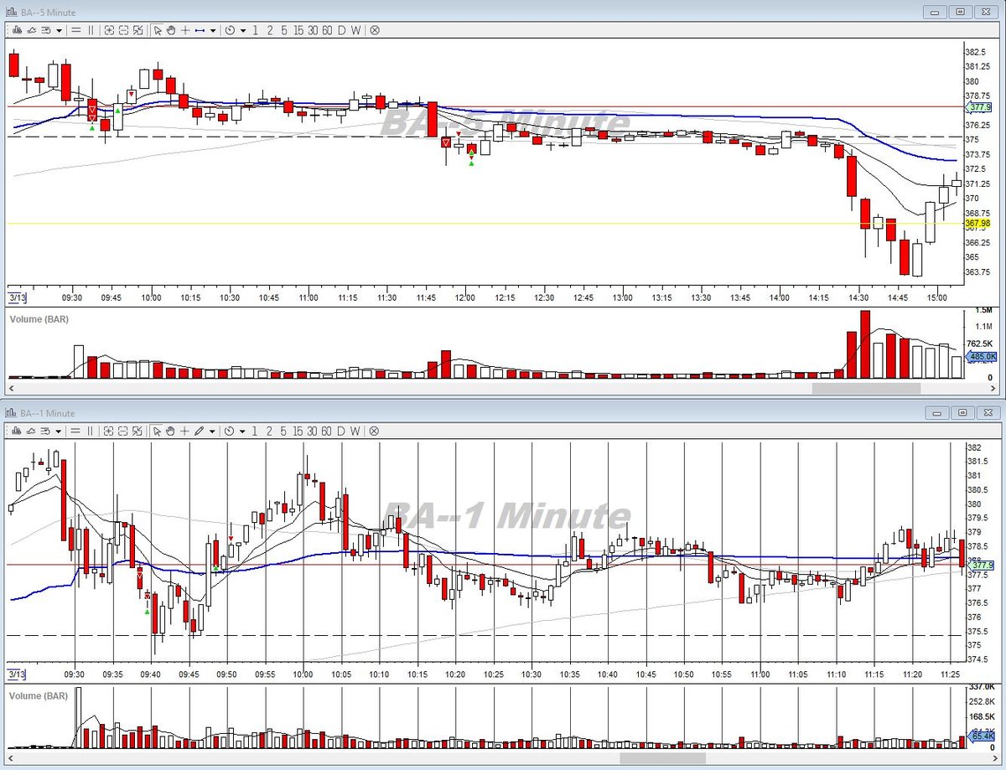Click 377.9 price tag on BA 5 Minute axis
The height and width of the screenshot is (770, 1006).
978,107
